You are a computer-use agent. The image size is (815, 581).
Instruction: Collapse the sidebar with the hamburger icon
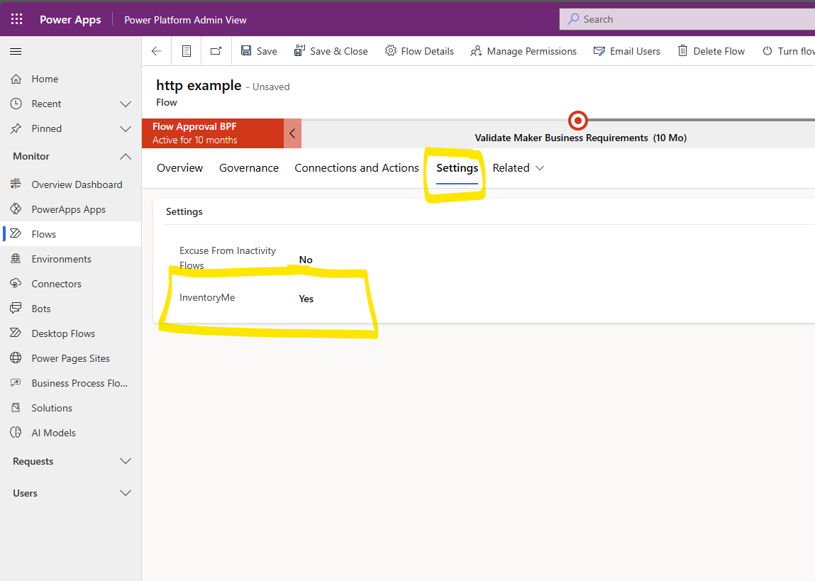16,52
